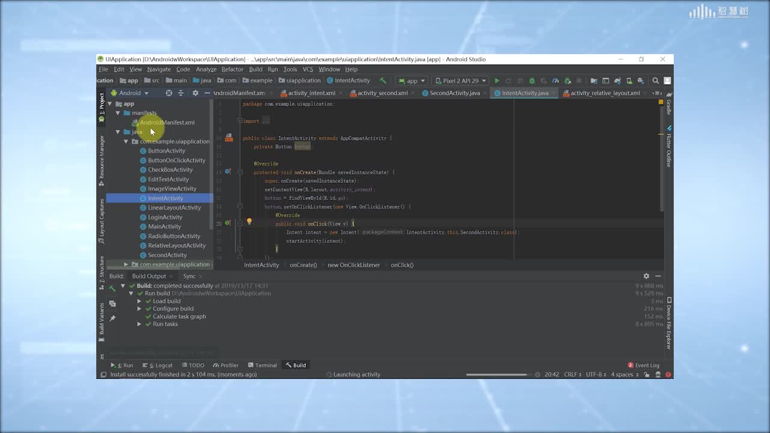Open the Pixel 2 API 29 device dropdown
This screenshot has width=770, height=433.
pos(460,81)
